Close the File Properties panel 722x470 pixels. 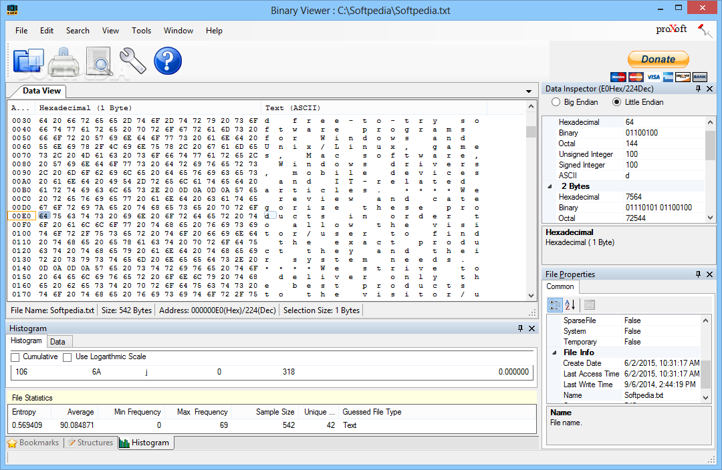coord(709,274)
